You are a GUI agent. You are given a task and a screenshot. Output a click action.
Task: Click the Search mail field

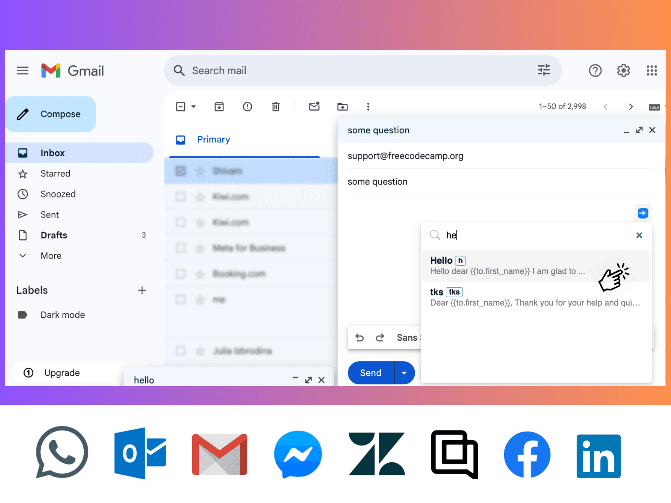point(363,70)
